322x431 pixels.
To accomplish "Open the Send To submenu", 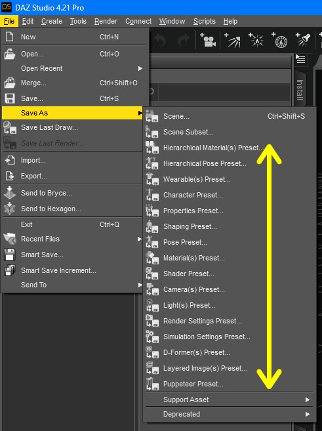I will pyautogui.click(x=73, y=285).
